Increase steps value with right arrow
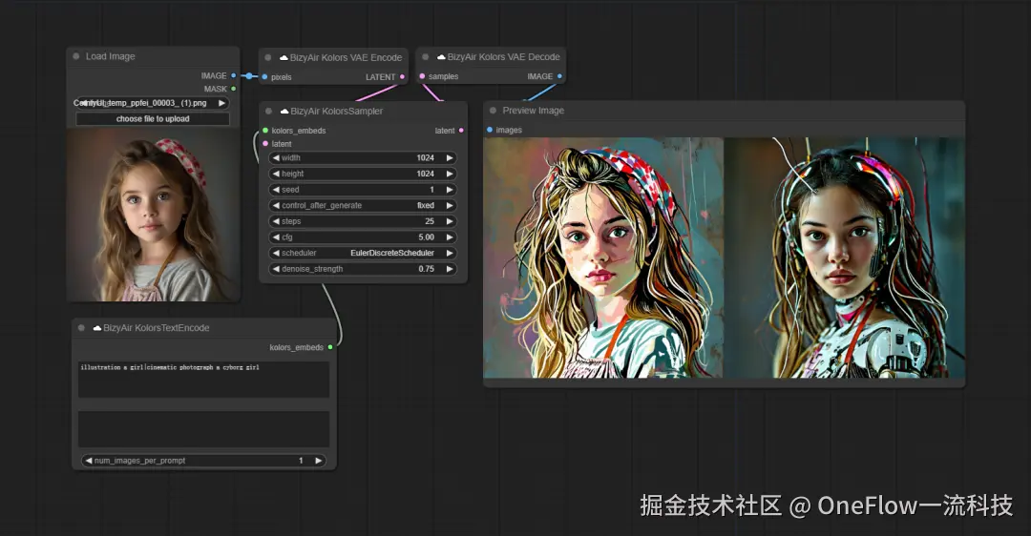The width and height of the screenshot is (1031, 536). click(450, 221)
